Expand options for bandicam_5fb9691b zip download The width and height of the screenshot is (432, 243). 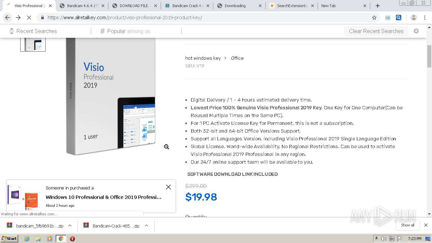pos(70,226)
